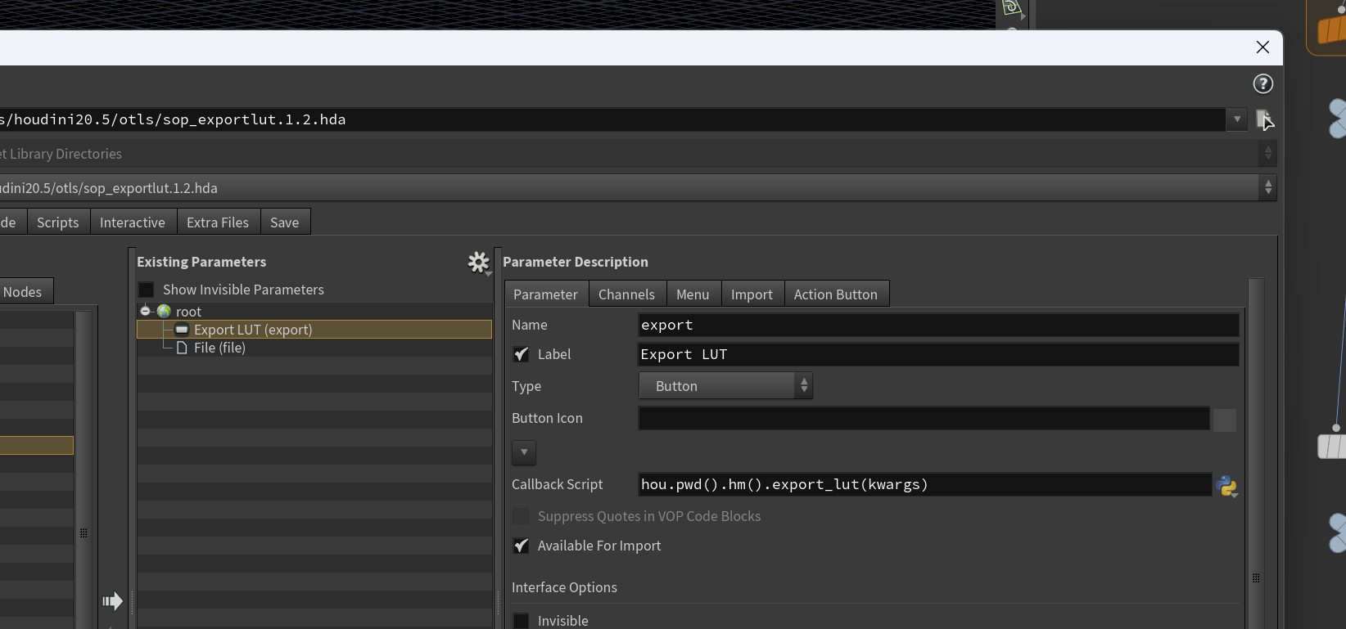Viewport: 1346px width, 629px height.
Task: Select File (file) parameter row
Action: tap(314, 348)
